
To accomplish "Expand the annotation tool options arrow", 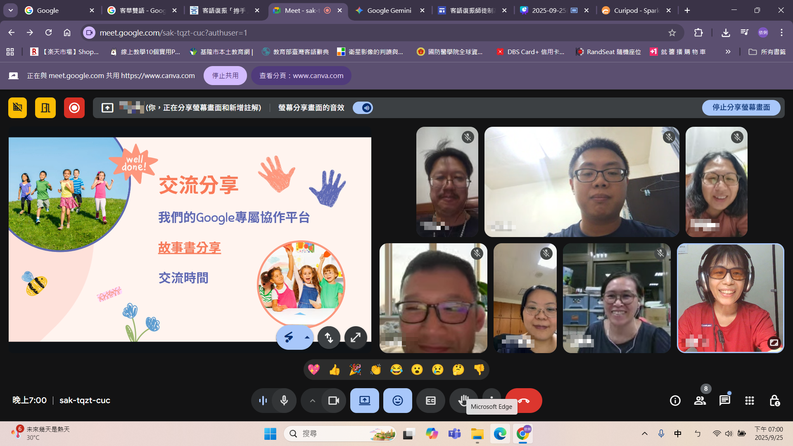I will pyautogui.click(x=307, y=337).
